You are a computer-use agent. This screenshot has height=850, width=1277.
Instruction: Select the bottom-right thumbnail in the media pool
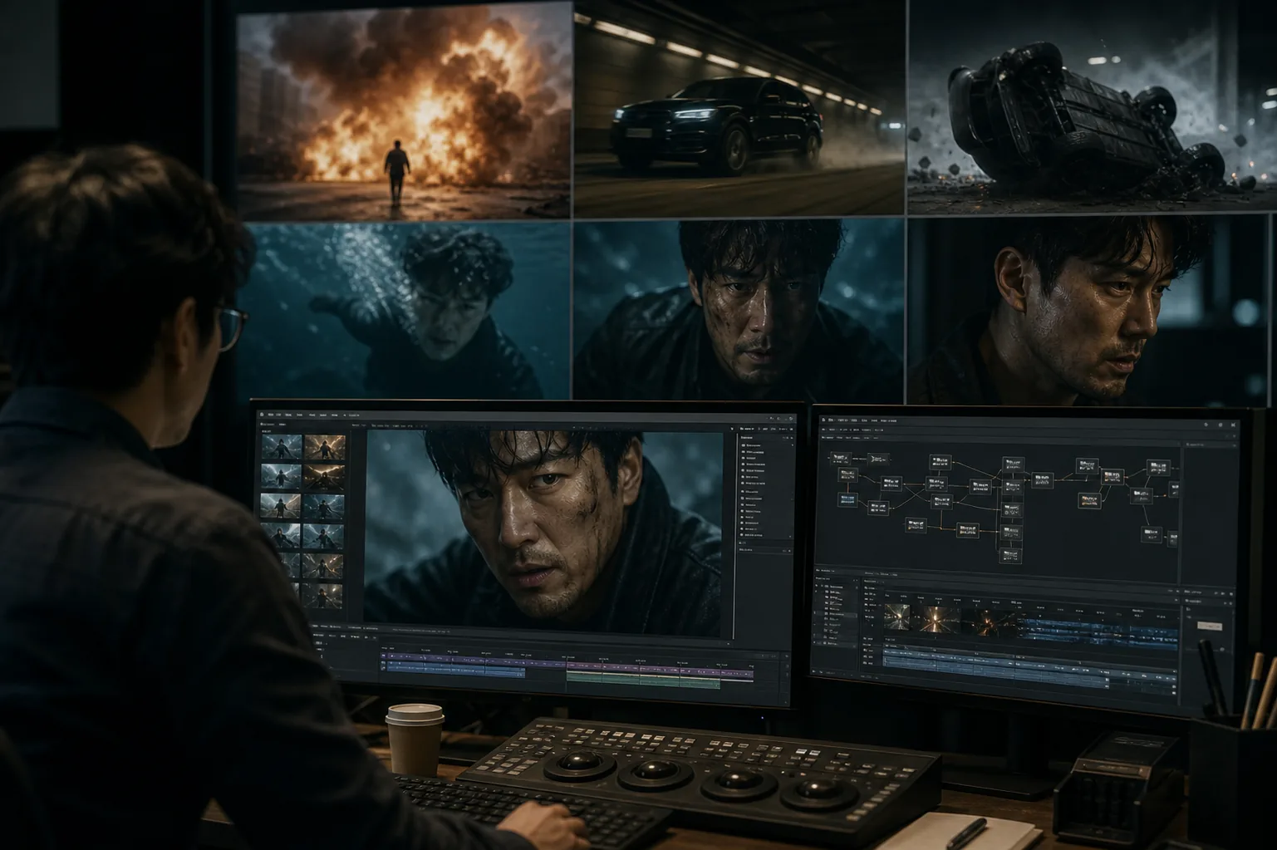point(322,596)
